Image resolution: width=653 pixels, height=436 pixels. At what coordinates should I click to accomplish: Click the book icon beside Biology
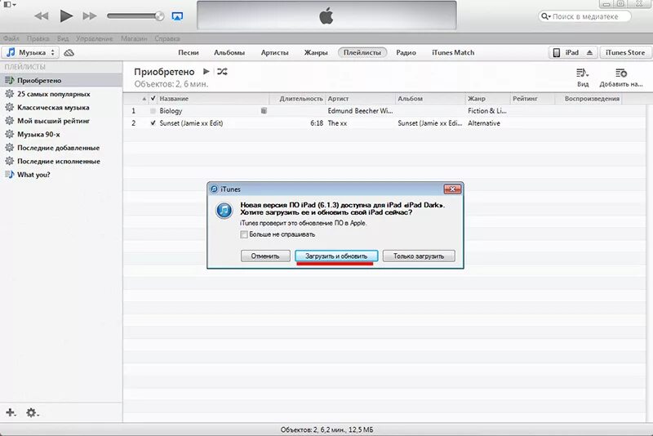coord(264,111)
